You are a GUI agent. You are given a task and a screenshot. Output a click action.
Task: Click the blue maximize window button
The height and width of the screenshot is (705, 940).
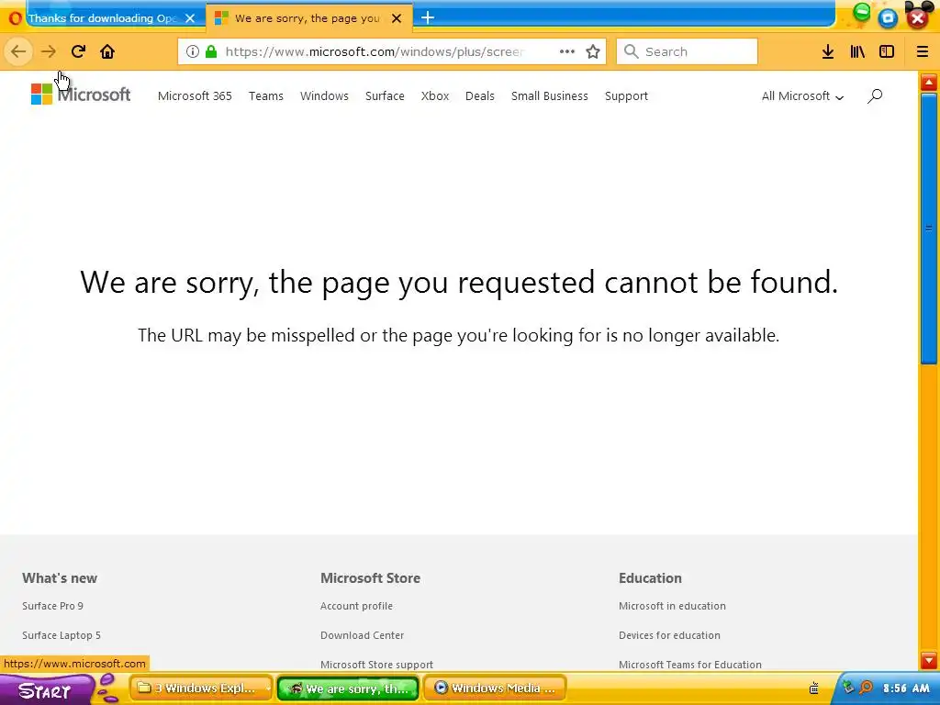888,18
